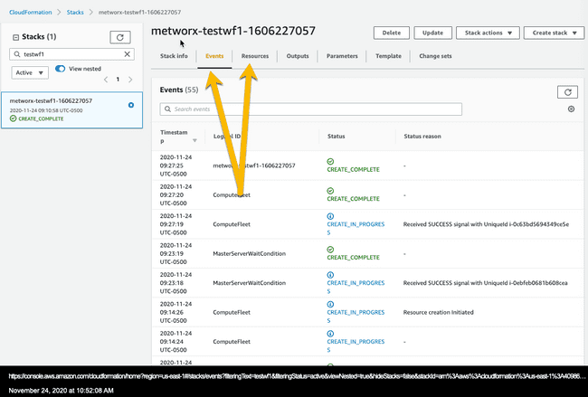Click the Search events input field
The image size is (588, 397).
coord(311,109)
